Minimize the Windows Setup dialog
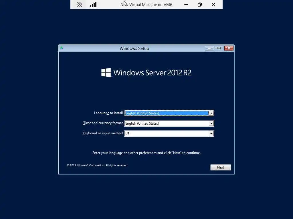 point(209,48)
